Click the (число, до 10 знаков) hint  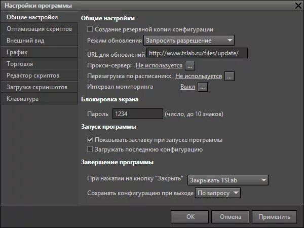[194, 114]
